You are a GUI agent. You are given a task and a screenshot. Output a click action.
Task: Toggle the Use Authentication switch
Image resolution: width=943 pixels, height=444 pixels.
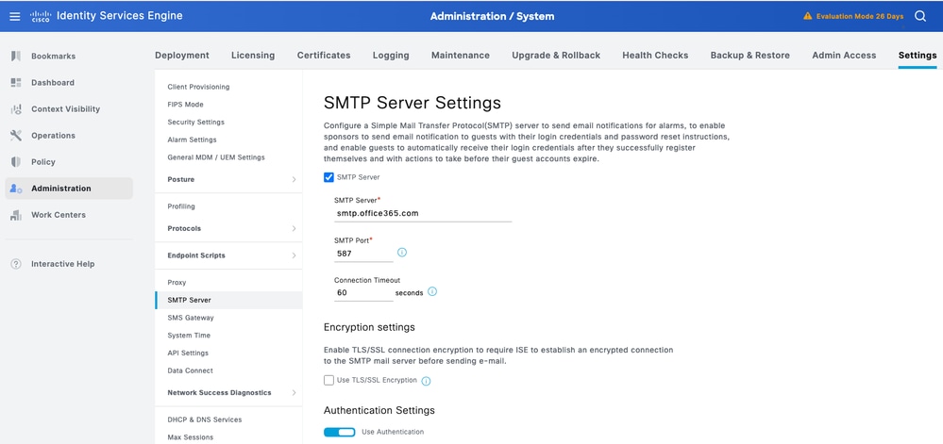tap(339, 432)
